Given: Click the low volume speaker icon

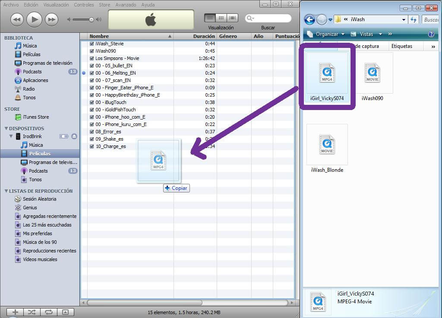Looking at the screenshot, I should click(69, 20).
